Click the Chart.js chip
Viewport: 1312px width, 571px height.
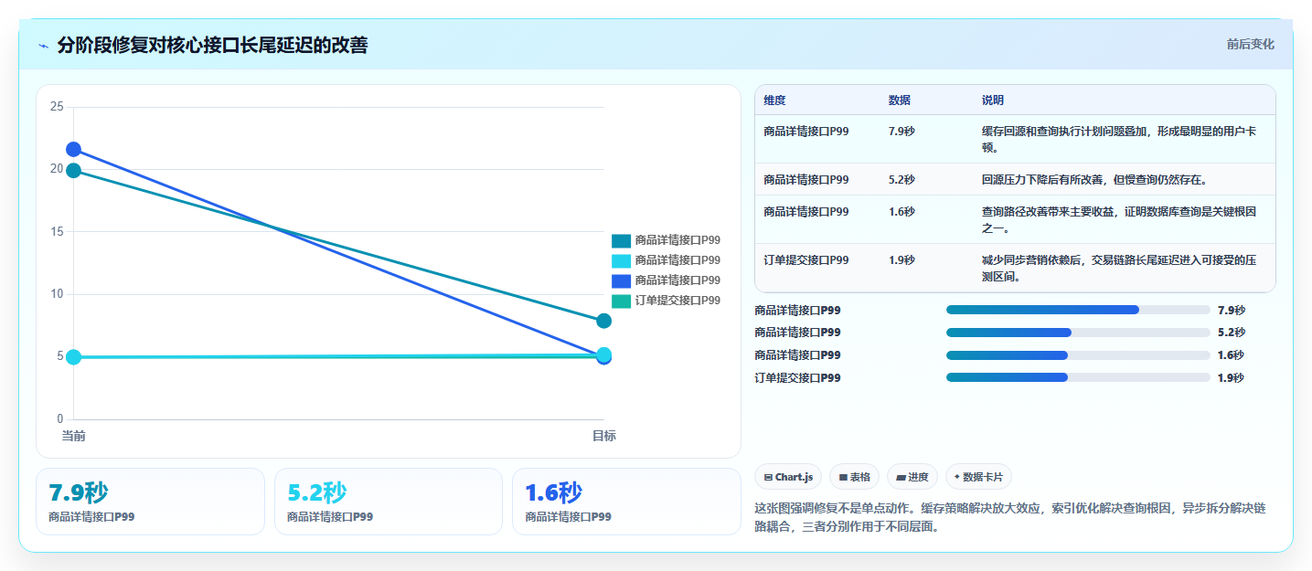788,477
